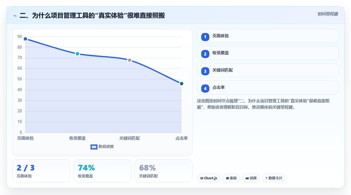The image size is (351, 195).
Task: Click the number 4 badge for 点击率
Action: pos(205,89)
